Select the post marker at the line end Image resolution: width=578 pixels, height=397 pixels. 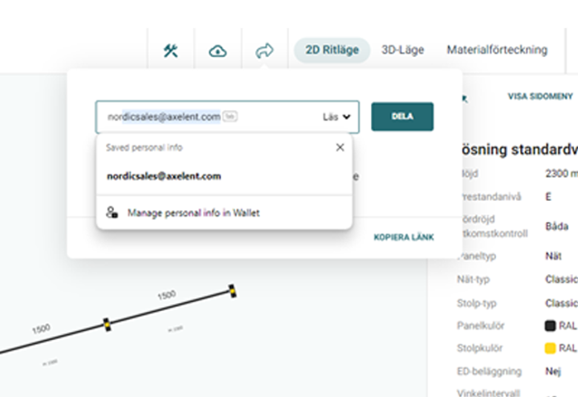[x=232, y=289]
